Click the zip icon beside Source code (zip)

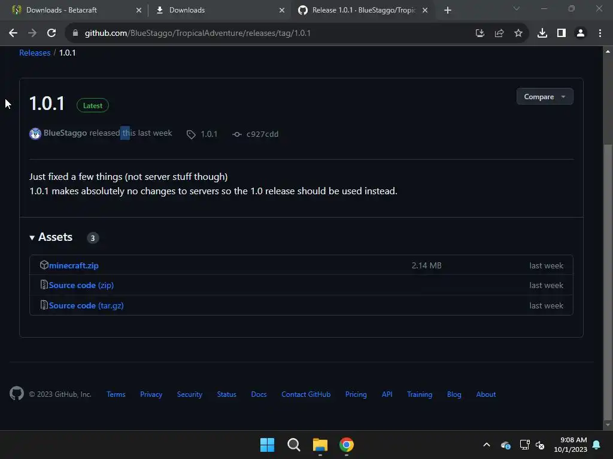(x=44, y=285)
